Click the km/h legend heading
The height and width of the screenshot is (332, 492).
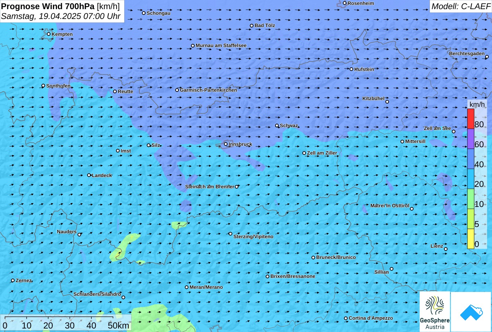tap(477, 104)
